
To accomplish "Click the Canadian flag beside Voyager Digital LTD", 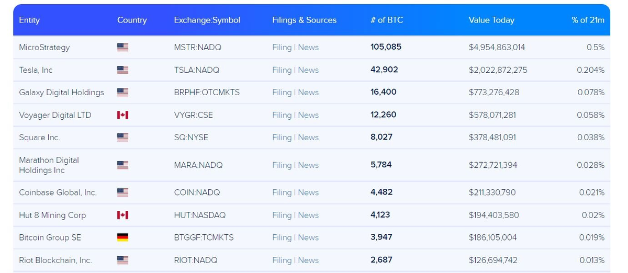I will point(122,115).
